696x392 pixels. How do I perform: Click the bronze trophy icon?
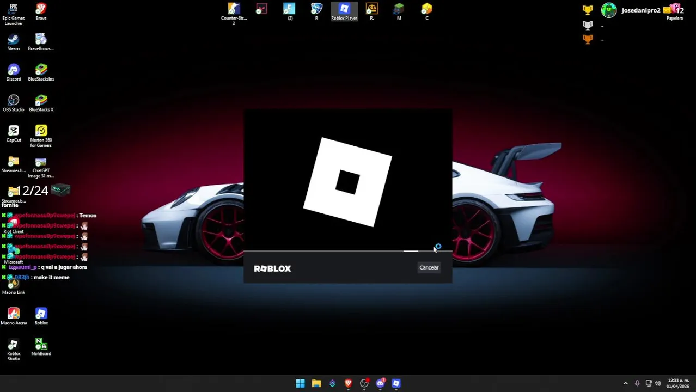coord(587,39)
